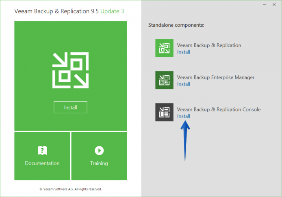Click the Veeam Backup Enterprise Manager icon

pyautogui.click(x=165, y=80)
